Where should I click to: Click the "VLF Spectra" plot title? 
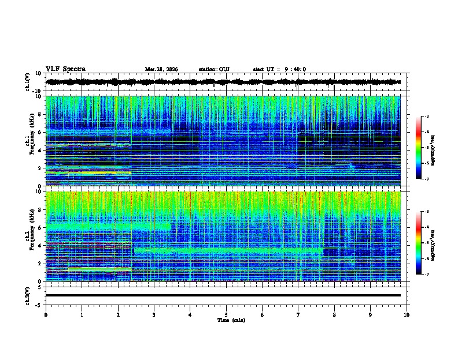point(65,69)
